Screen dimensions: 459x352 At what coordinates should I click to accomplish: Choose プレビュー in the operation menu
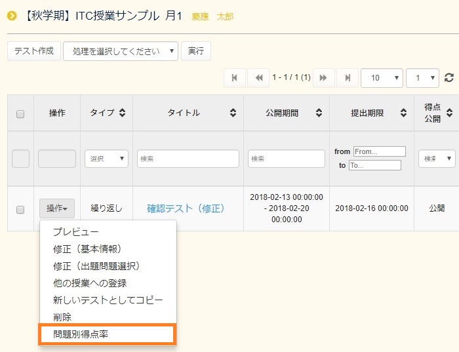pos(75,232)
